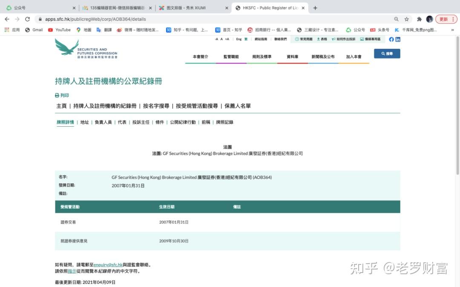
Task: Open the Chrome extensions puzzle icon
Action: [x=419, y=19]
